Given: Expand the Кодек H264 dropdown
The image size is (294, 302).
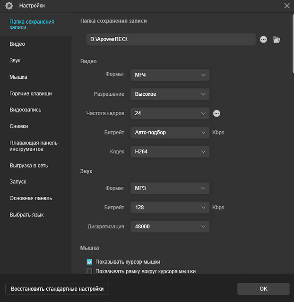Looking at the screenshot, I should coord(170,151).
